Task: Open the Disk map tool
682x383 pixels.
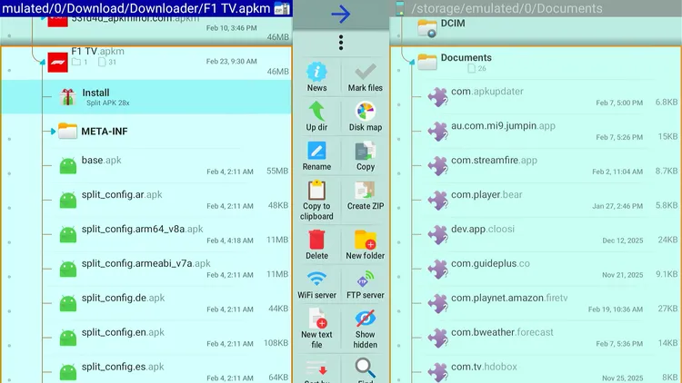Action: 366,116
